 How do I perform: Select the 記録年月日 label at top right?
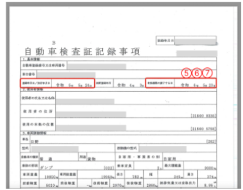click(x=165, y=41)
